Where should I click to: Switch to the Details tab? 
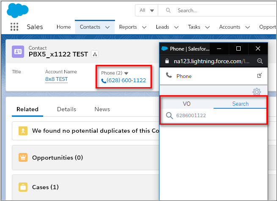tap(66, 109)
